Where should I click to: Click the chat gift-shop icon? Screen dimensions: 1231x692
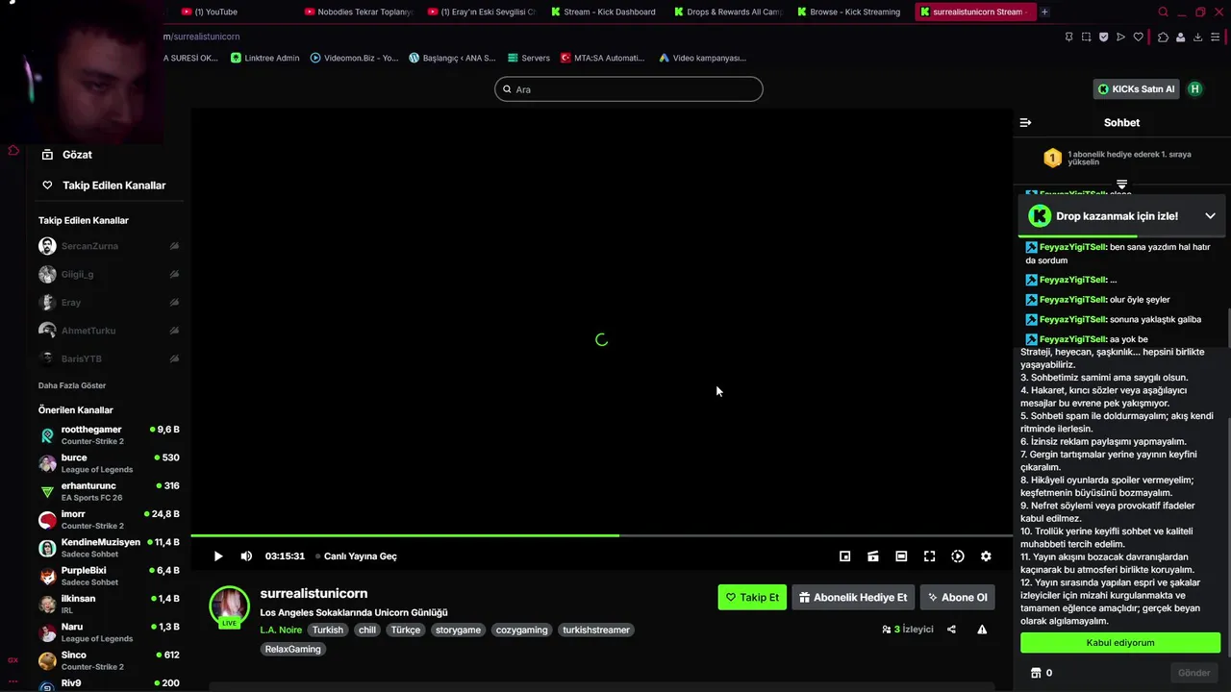[1036, 673]
